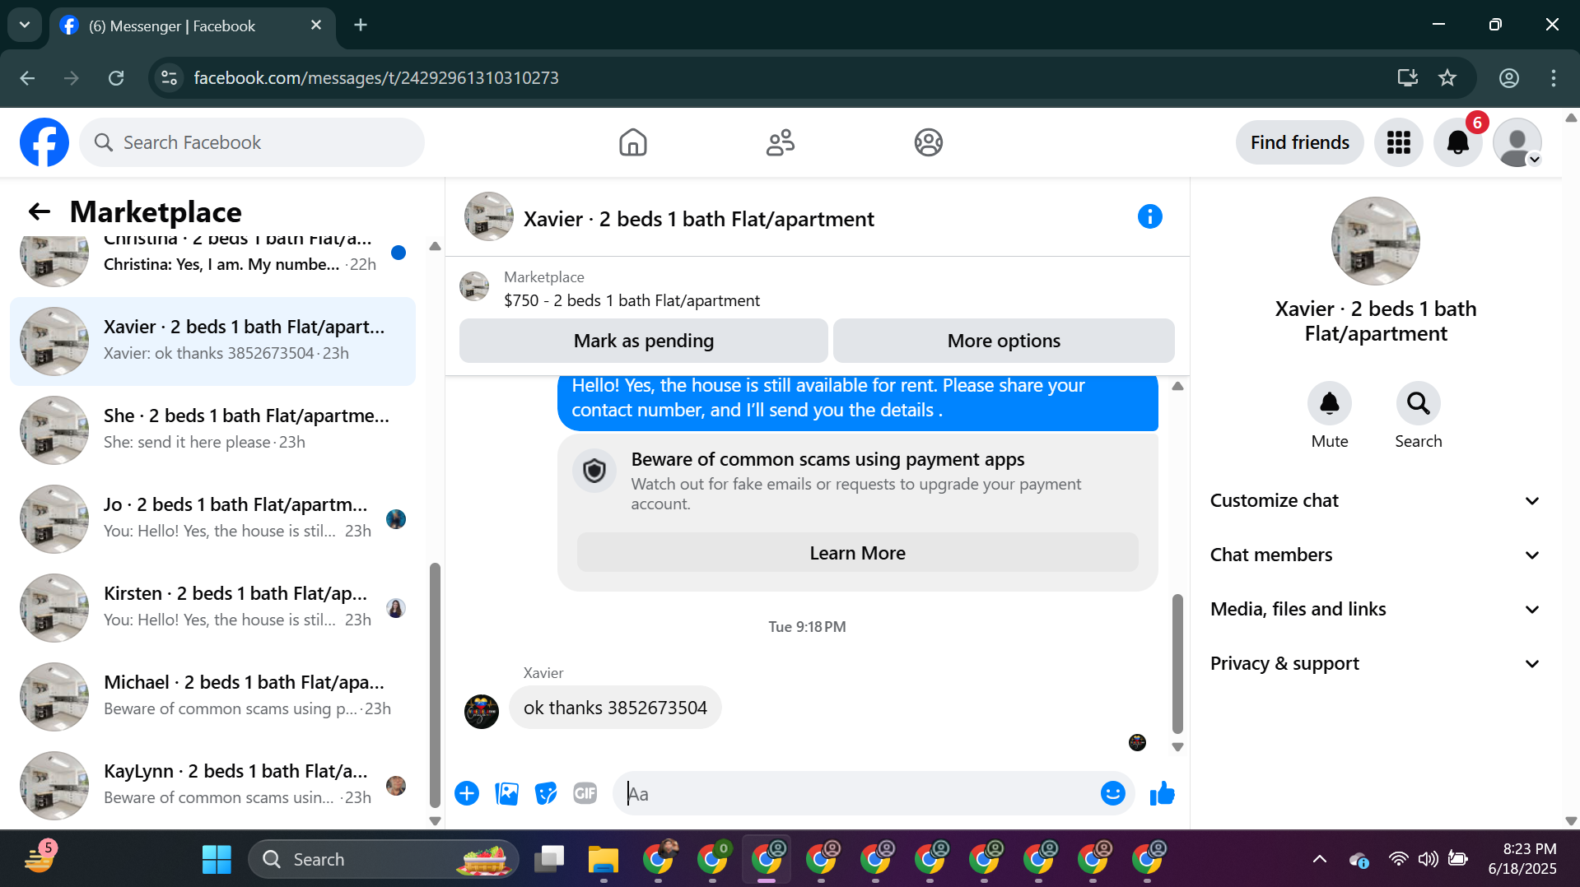Close the Messenger browser tab
This screenshot has height=887, width=1580.
pos(316,26)
